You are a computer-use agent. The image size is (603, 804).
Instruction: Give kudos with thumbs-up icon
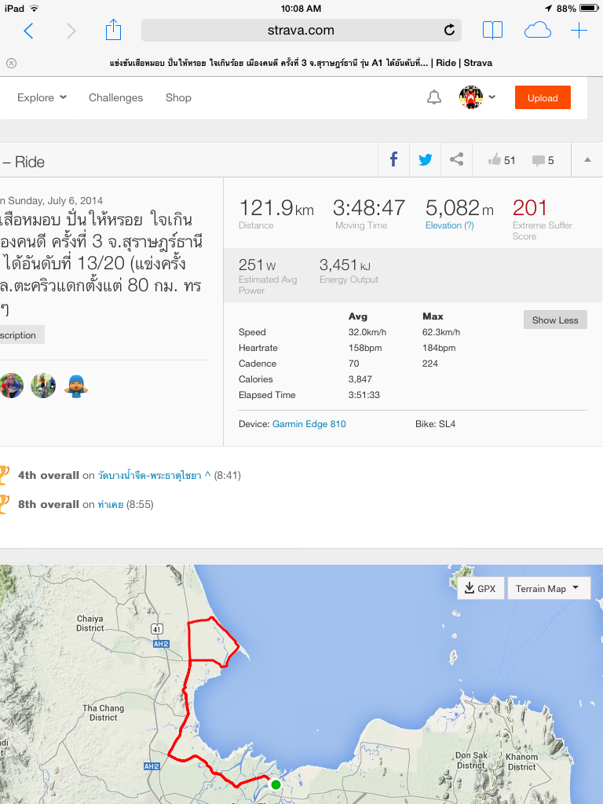coord(495,160)
